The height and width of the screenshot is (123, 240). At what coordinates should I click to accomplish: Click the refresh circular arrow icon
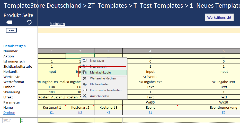[x=29, y=22]
